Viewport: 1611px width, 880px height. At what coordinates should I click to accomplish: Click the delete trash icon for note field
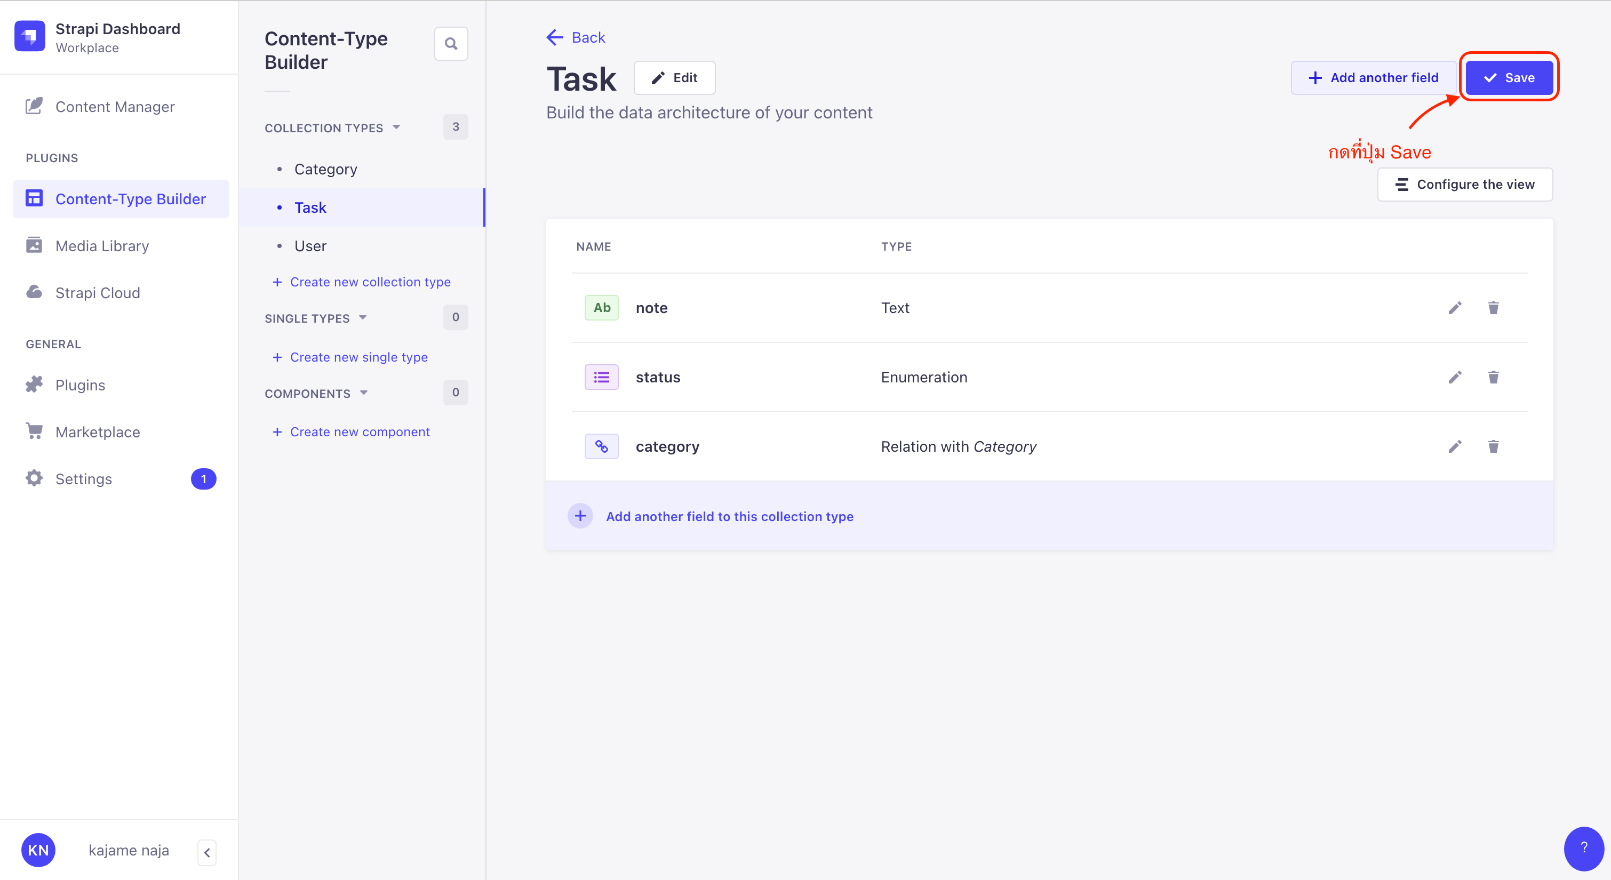pos(1493,308)
